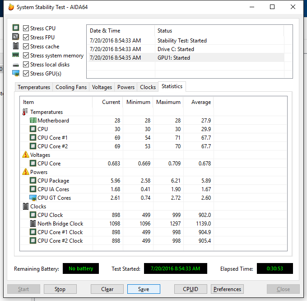Image resolution: width=307 pixels, height=301 pixels.
Task: Click the RAM module icon beside Stress system memory
Action: tap(16, 55)
